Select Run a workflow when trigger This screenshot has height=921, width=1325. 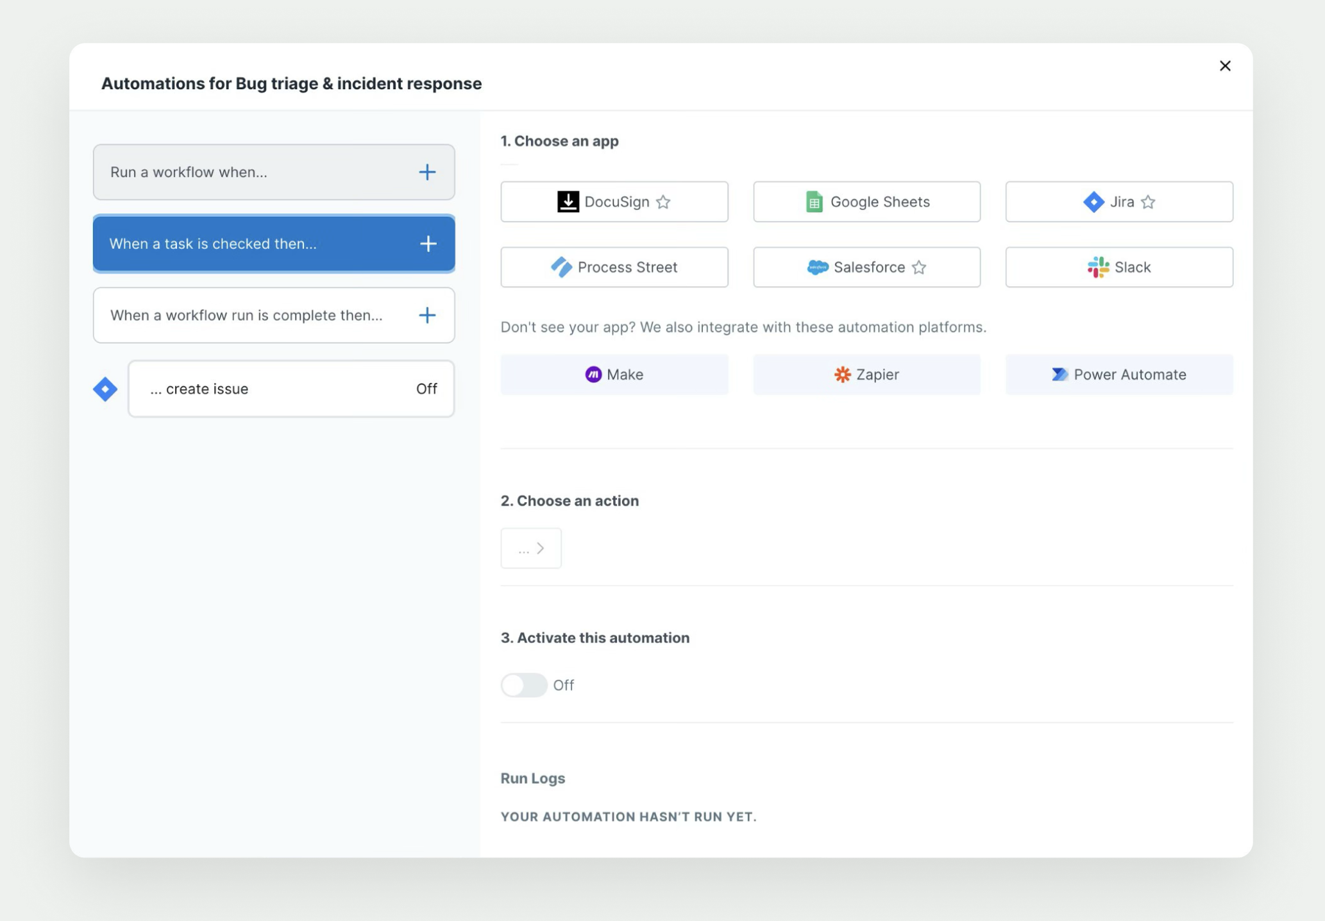pos(274,172)
